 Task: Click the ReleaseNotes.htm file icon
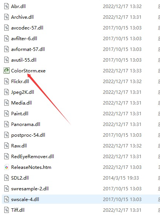point(7,167)
